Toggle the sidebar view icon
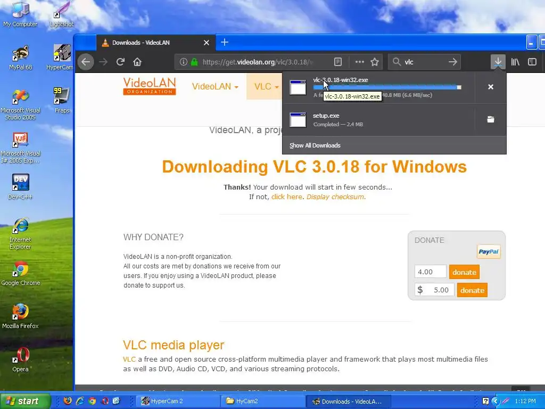The image size is (545, 409). [532, 62]
